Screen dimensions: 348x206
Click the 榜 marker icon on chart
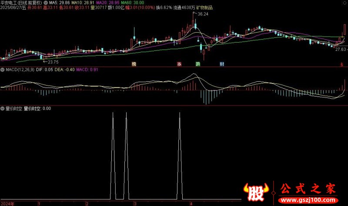(x=134, y=64)
